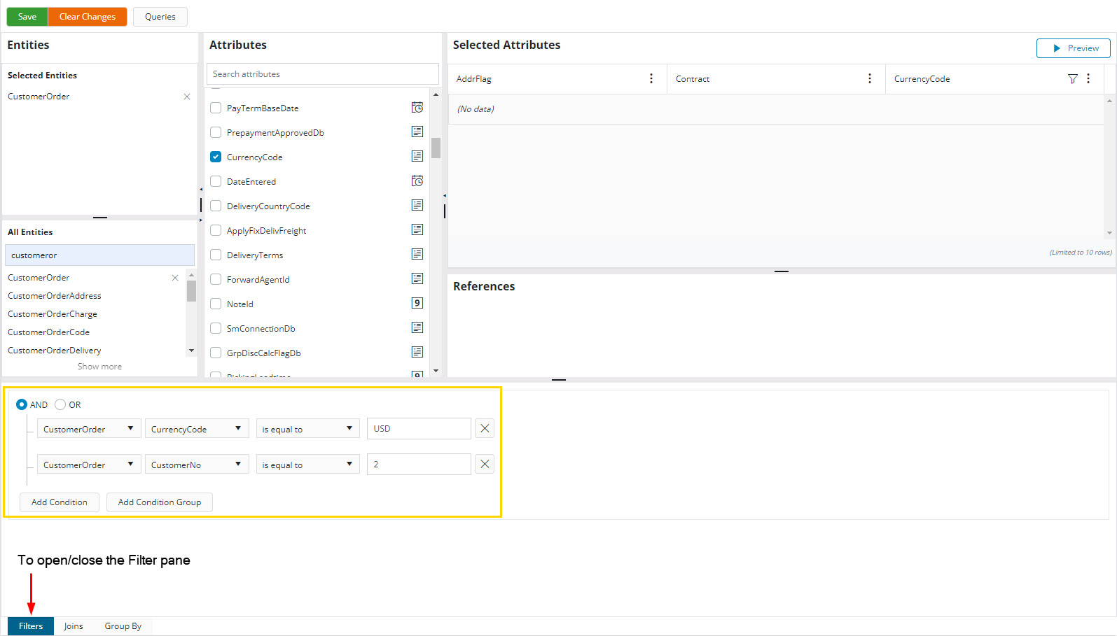Image resolution: width=1117 pixels, height=636 pixels.
Task: Click the attributes list scrollbar thumb
Action: click(x=436, y=148)
